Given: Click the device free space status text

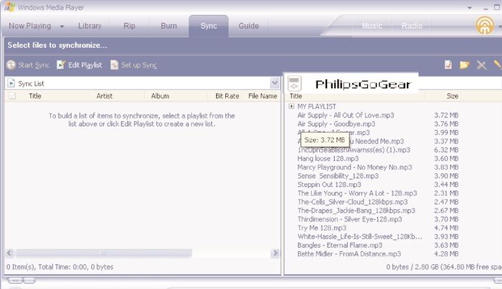Looking at the screenshot, I should [x=444, y=267].
